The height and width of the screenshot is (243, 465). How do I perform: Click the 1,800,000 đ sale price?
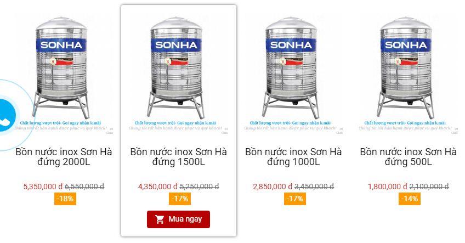coord(387,187)
